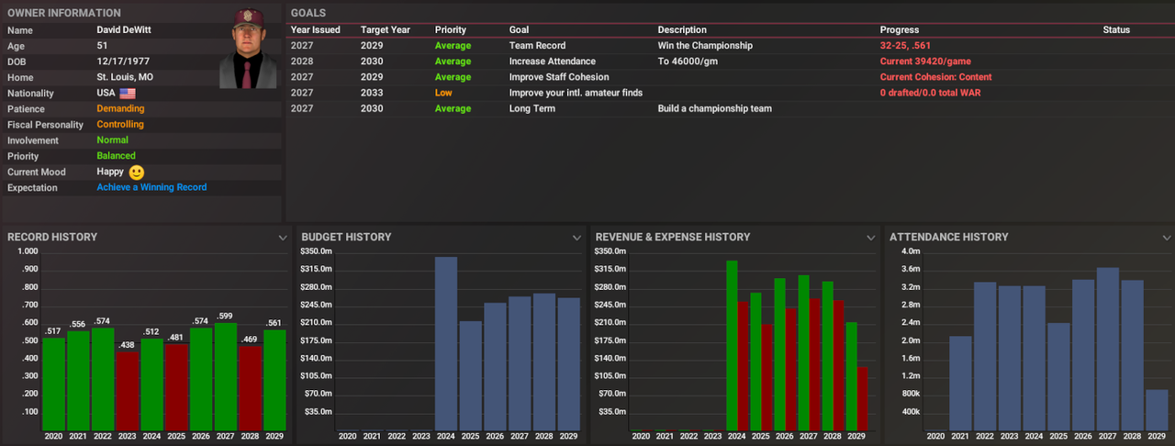1175x446 pixels.
Task: Click the 2024 bar in Budget History
Action: tap(446, 343)
